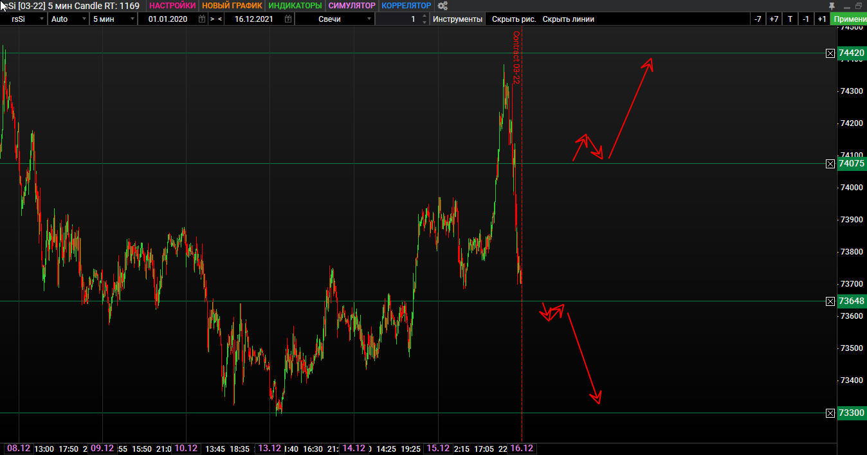Remove the 73300 horizontal level line
Image resolution: width=867 pixels, height=455 pixels.
coord(830,413)
